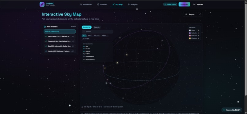The image size is (247, 114).
Task: Click the status icon beside JWST SMACS dataset
Action: [46, 36]
